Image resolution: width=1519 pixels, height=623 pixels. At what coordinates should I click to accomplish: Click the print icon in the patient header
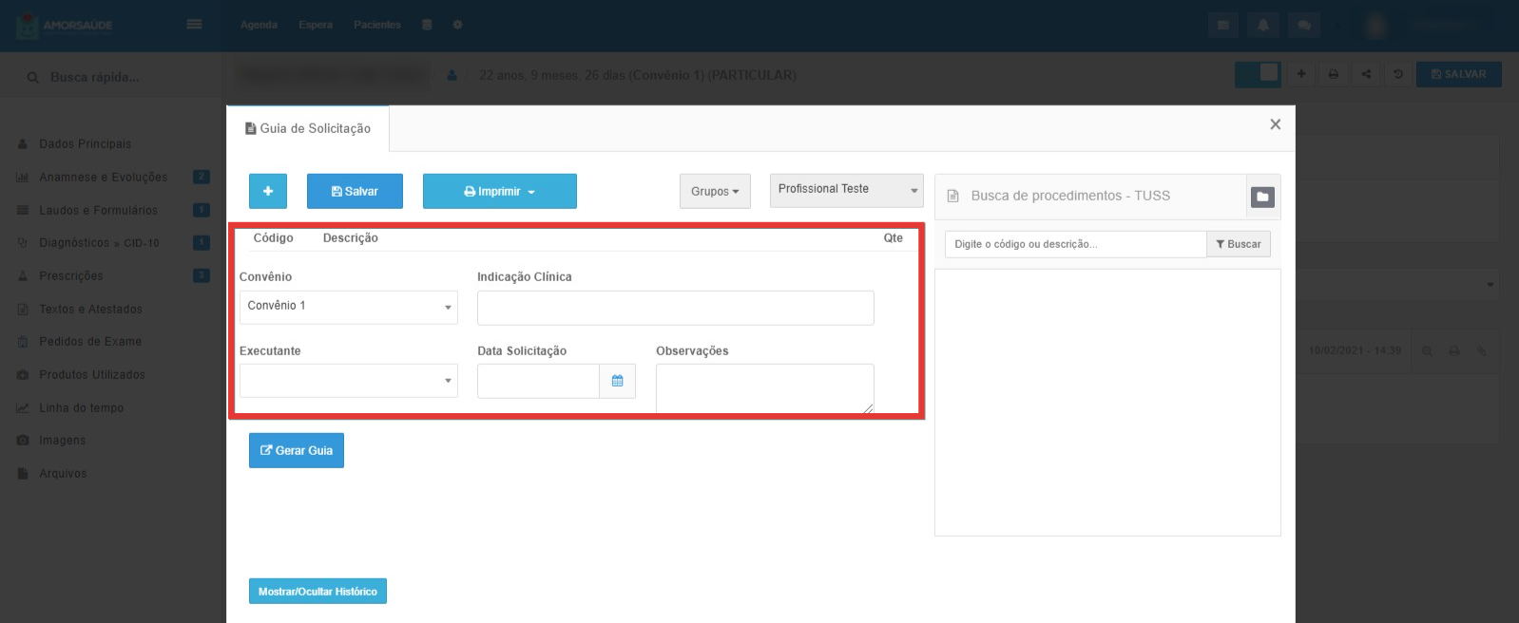[x=1334, y=74]
